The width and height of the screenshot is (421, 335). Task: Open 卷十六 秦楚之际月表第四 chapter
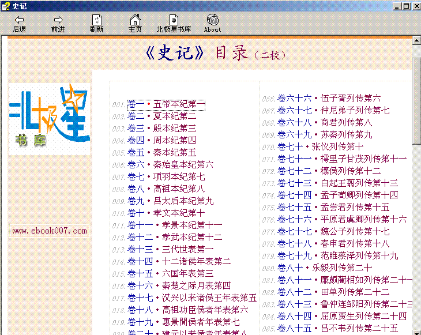[x=179, y=285]
